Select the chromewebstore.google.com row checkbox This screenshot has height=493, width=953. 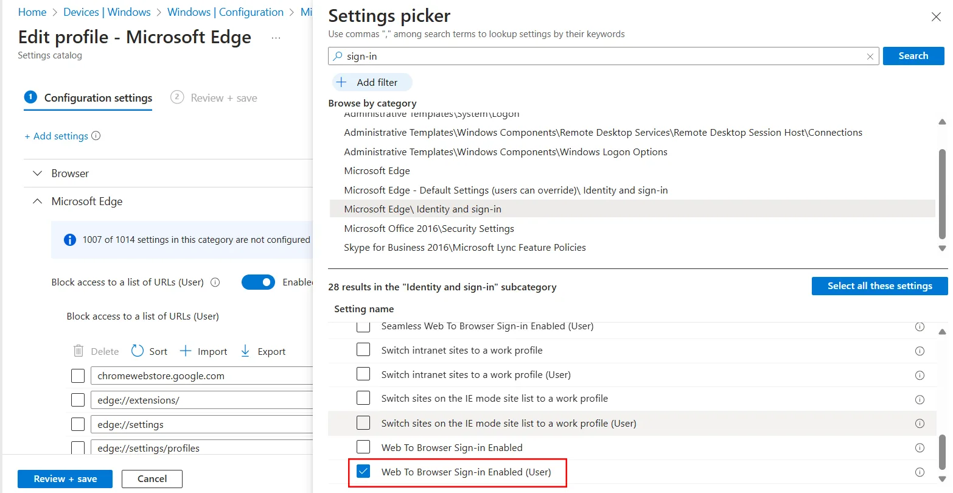click(78, 376)
